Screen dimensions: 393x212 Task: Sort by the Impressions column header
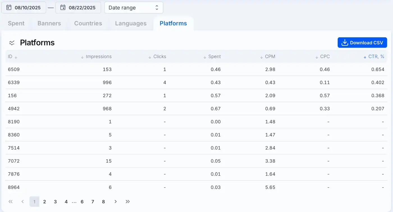(96, 57)
